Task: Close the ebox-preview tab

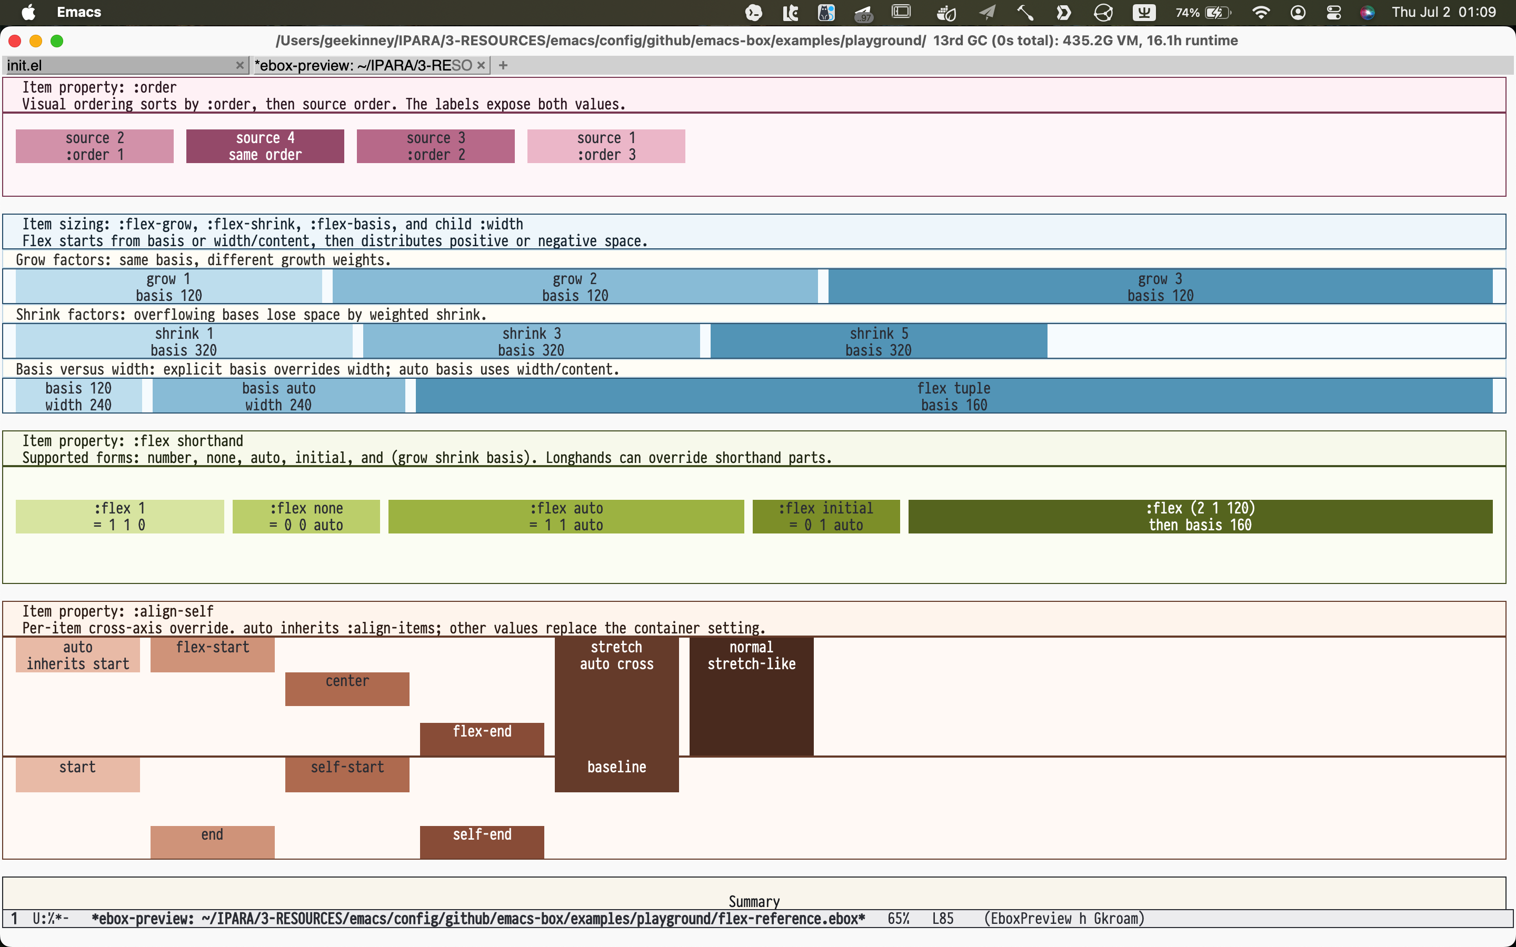Action: [481, 65]
